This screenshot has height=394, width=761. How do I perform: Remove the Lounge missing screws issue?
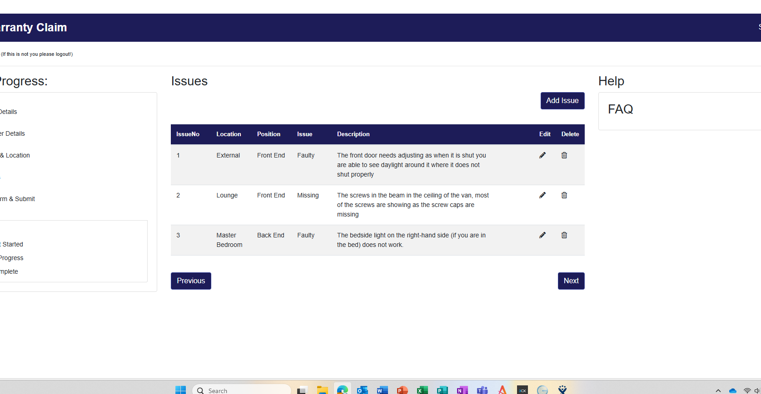pyautogui.click(x=564, y=195)
